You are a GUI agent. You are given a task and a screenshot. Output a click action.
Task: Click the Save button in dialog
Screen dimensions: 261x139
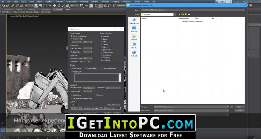click(x=239, y=107)
